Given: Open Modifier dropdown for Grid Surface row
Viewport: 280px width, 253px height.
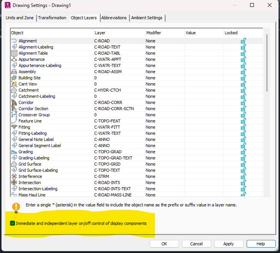Looking at the screenshot, I should point(165,164).
